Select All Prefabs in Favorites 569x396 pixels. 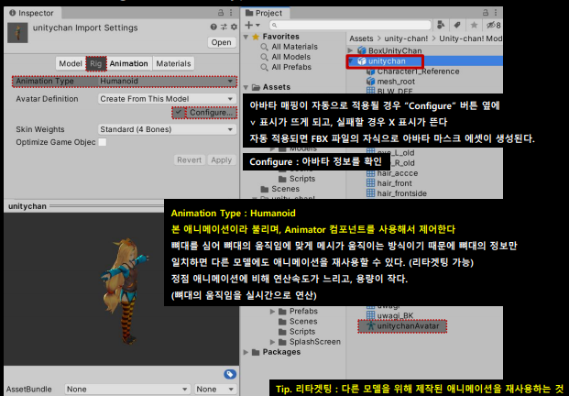[x=291, y=67]
